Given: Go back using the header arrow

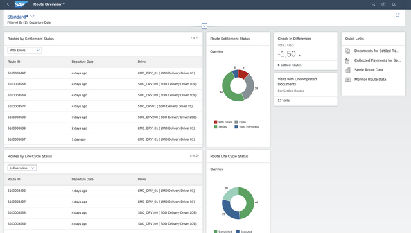Looking at the screenshot, I should [8, 4].
